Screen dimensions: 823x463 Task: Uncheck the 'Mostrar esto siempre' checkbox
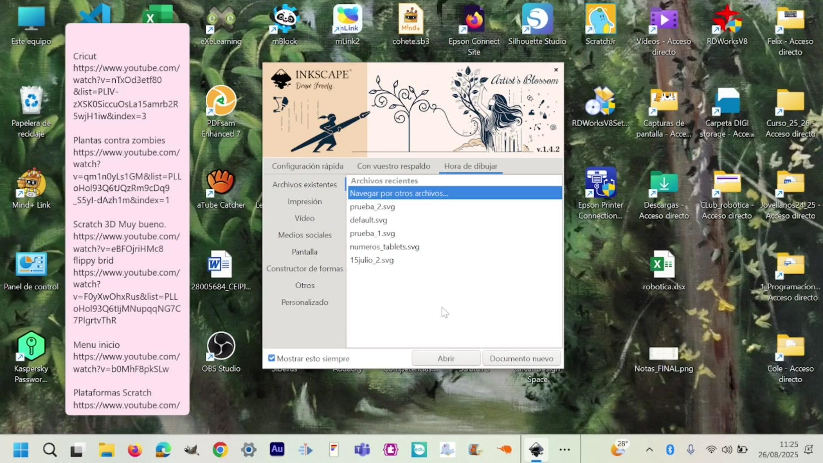(x=272, y=358)
